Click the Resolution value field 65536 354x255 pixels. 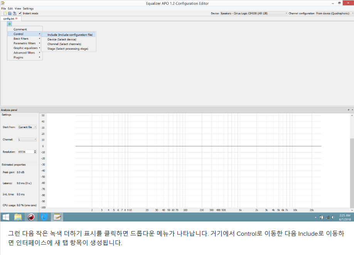(x=26, y=152)
